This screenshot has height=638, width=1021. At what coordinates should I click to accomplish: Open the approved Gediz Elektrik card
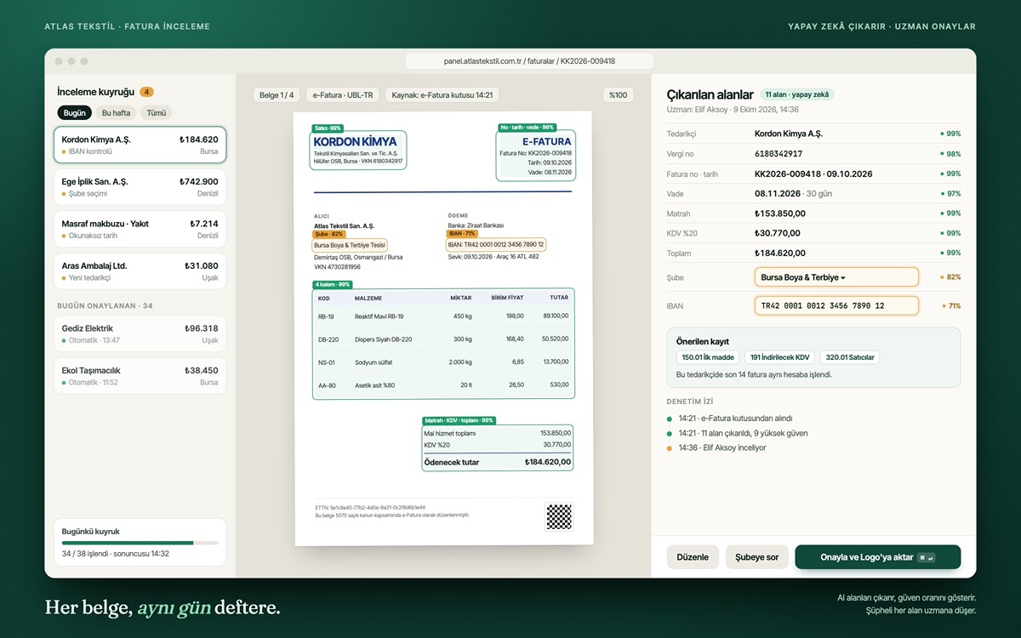click(x=140, y=333)
